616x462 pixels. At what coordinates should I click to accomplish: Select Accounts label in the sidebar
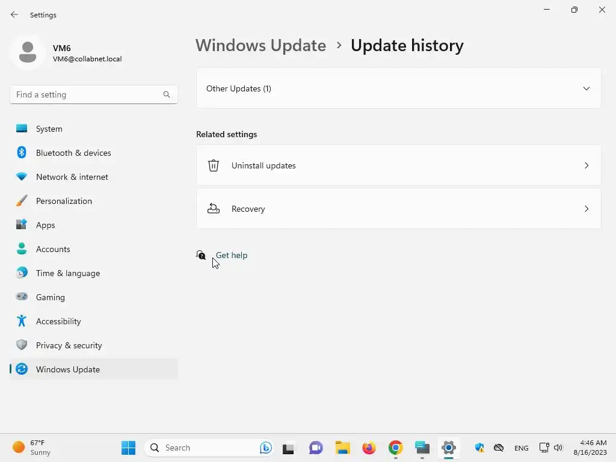point(53,249)
